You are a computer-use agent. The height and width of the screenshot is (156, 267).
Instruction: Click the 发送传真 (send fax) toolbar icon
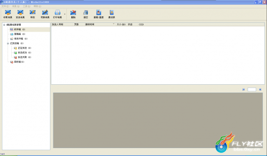[20, 13]
